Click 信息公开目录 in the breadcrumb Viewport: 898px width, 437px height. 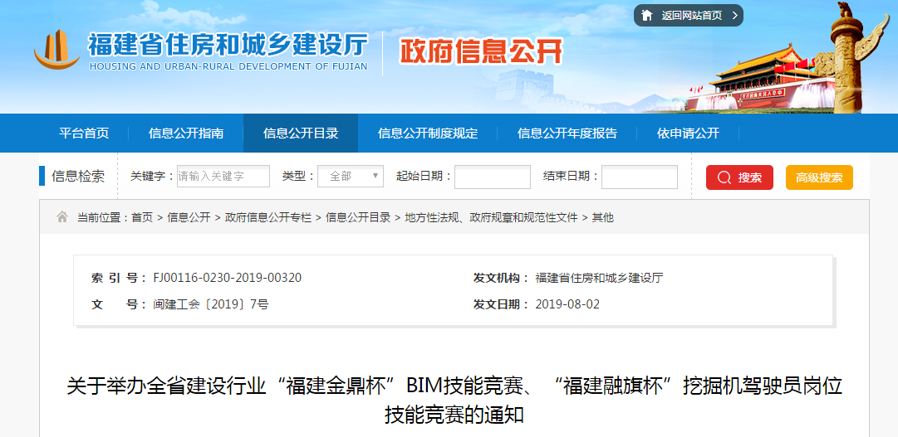click(358, 217)
